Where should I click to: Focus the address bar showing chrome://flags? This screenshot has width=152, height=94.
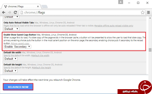coord(82,12)
